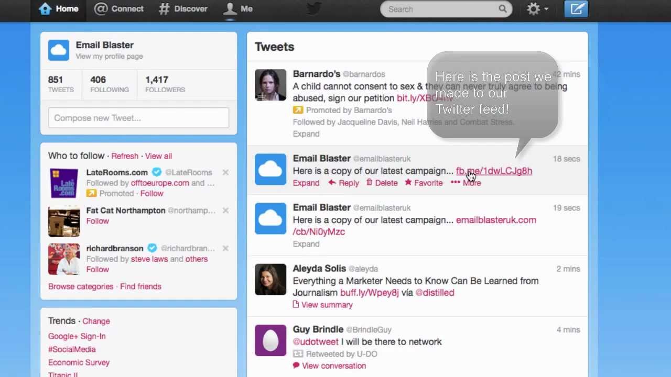Dismiss LateRooms.com suggestion
This screenshot has width=671, height=377.
coord(225,172)
